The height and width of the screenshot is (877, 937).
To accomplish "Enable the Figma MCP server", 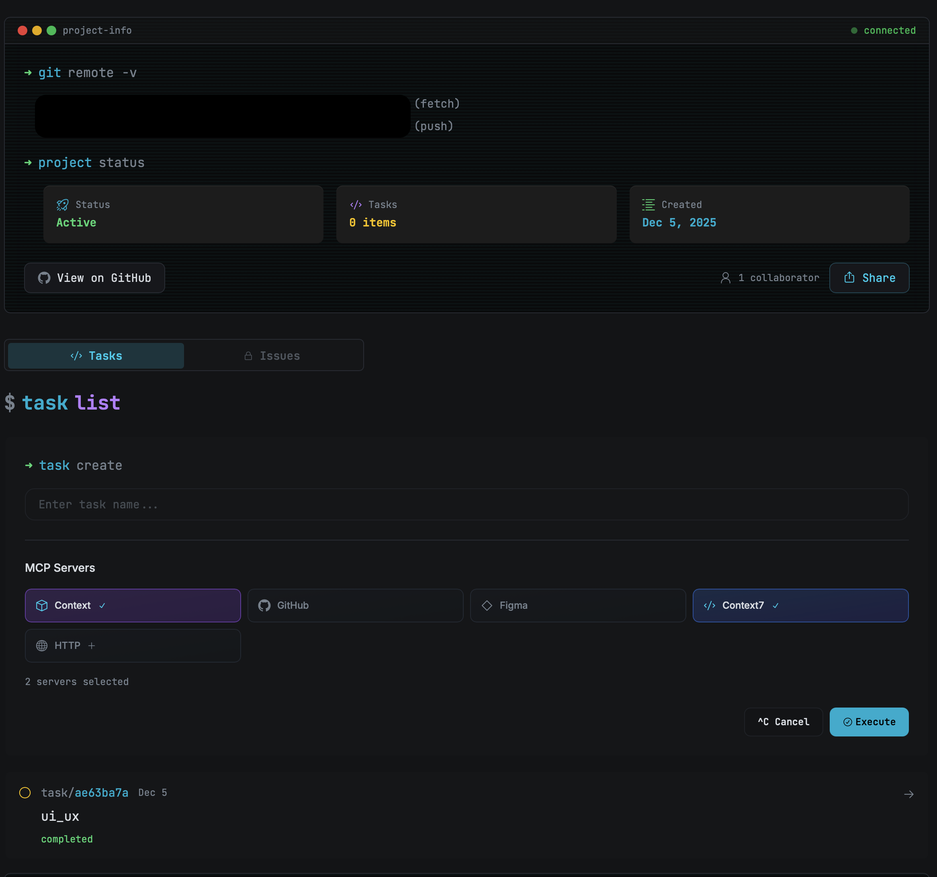I will (577, 605).
